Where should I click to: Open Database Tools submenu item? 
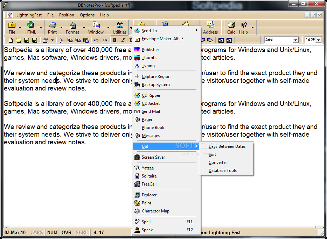pyautogui.click(x=226, y=171)
